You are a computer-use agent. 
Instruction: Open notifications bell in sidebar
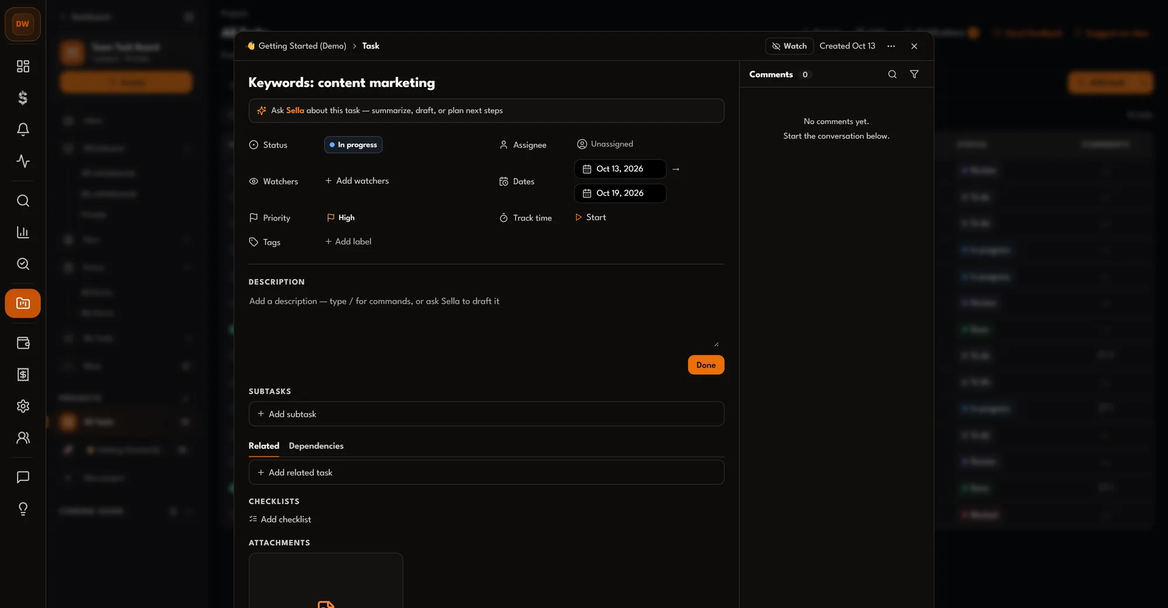[23, 130]
